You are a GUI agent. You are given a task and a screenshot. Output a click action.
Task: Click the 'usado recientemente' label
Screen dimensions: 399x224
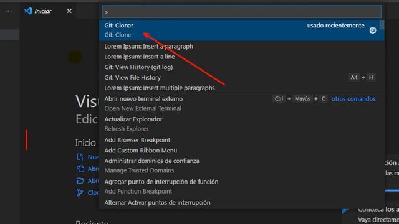point(335,26)
